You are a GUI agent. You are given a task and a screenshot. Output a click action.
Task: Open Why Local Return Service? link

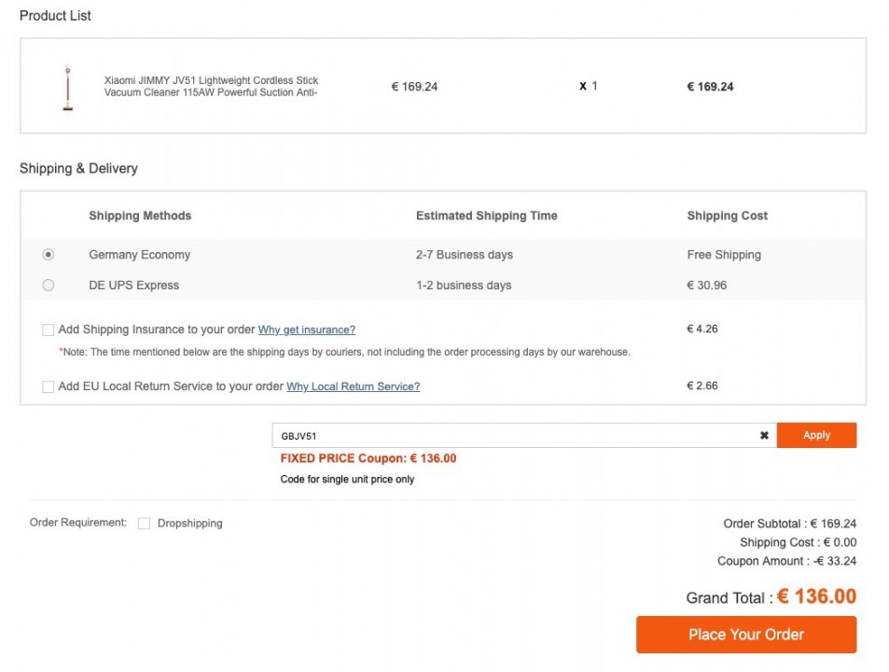coord(354,386)
